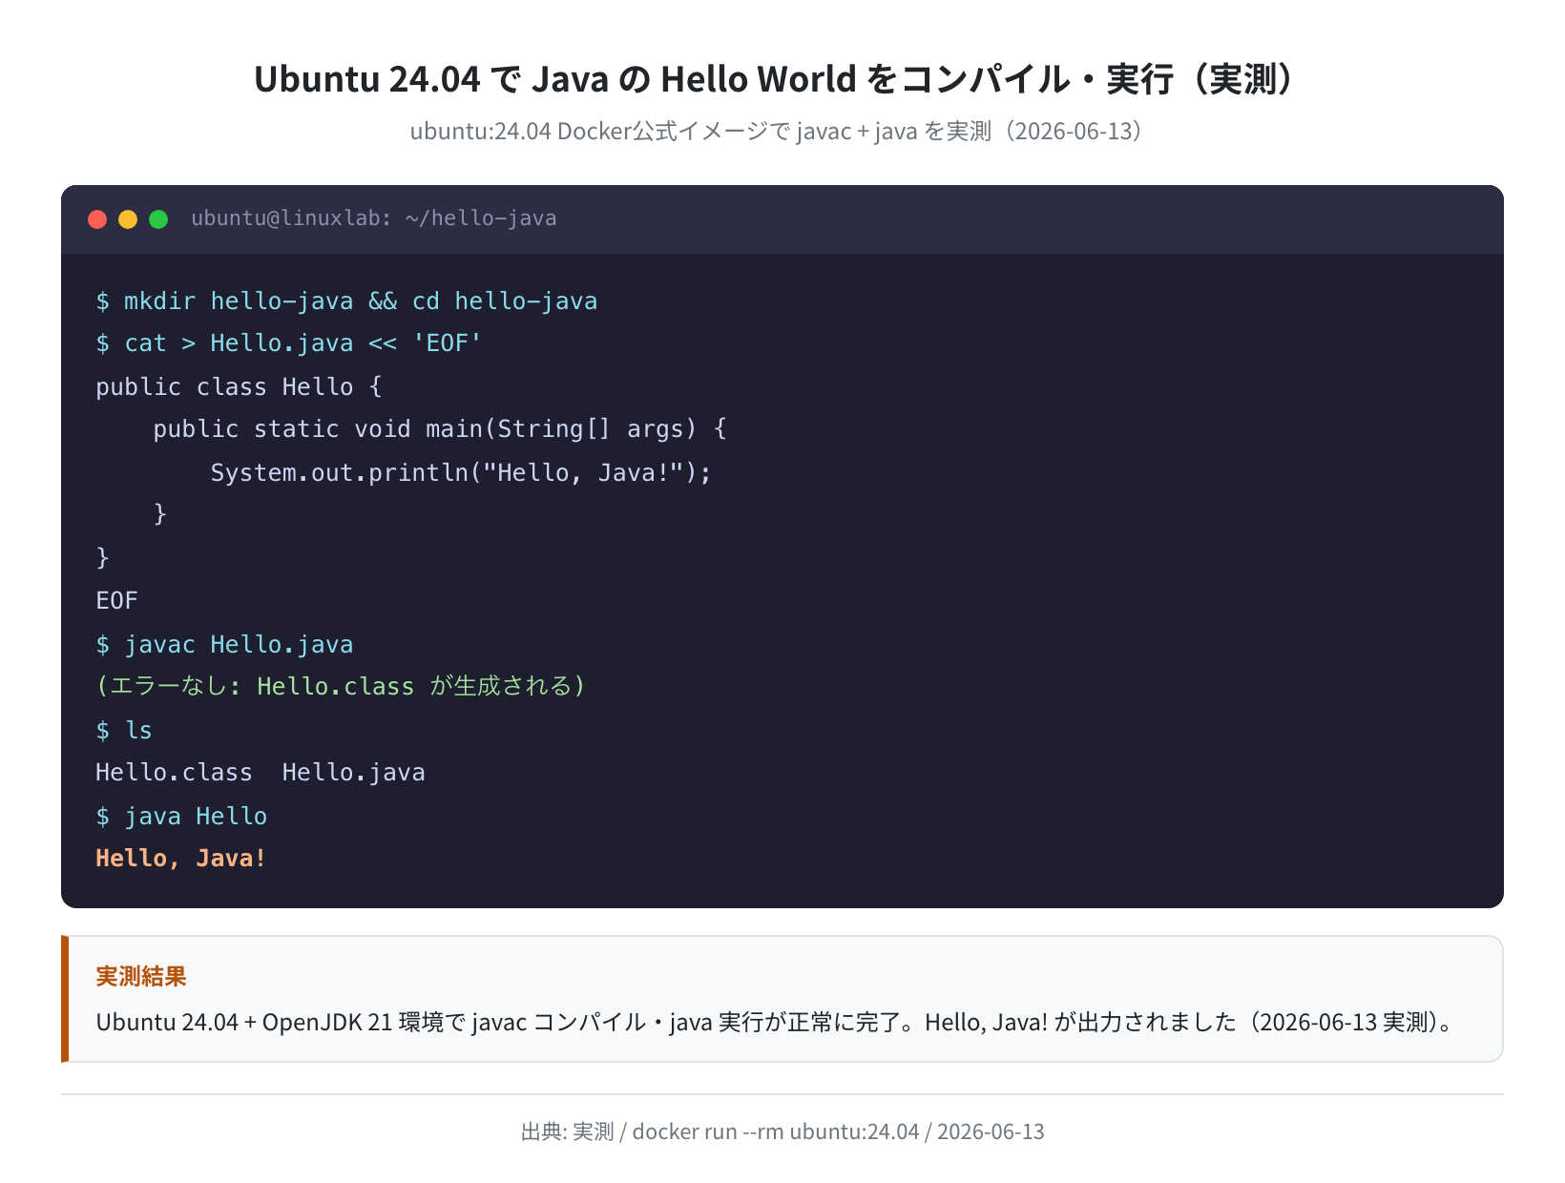The image size is (1565, 1183).
Task: Click terminal title 'ubuntu@linuxlab: ~/hello-java'
Action: 373,218
